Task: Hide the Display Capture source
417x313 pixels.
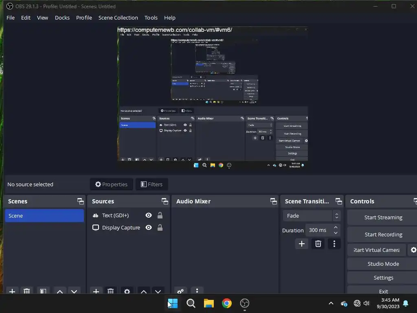Action: point(149,227)
